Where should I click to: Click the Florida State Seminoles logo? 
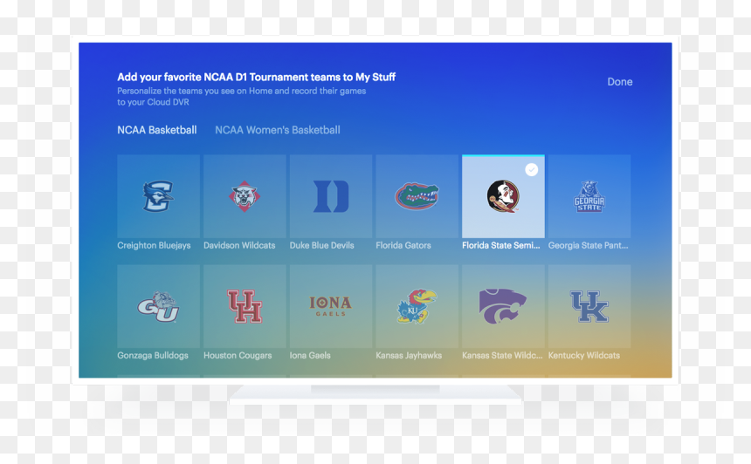coord(503,196)
